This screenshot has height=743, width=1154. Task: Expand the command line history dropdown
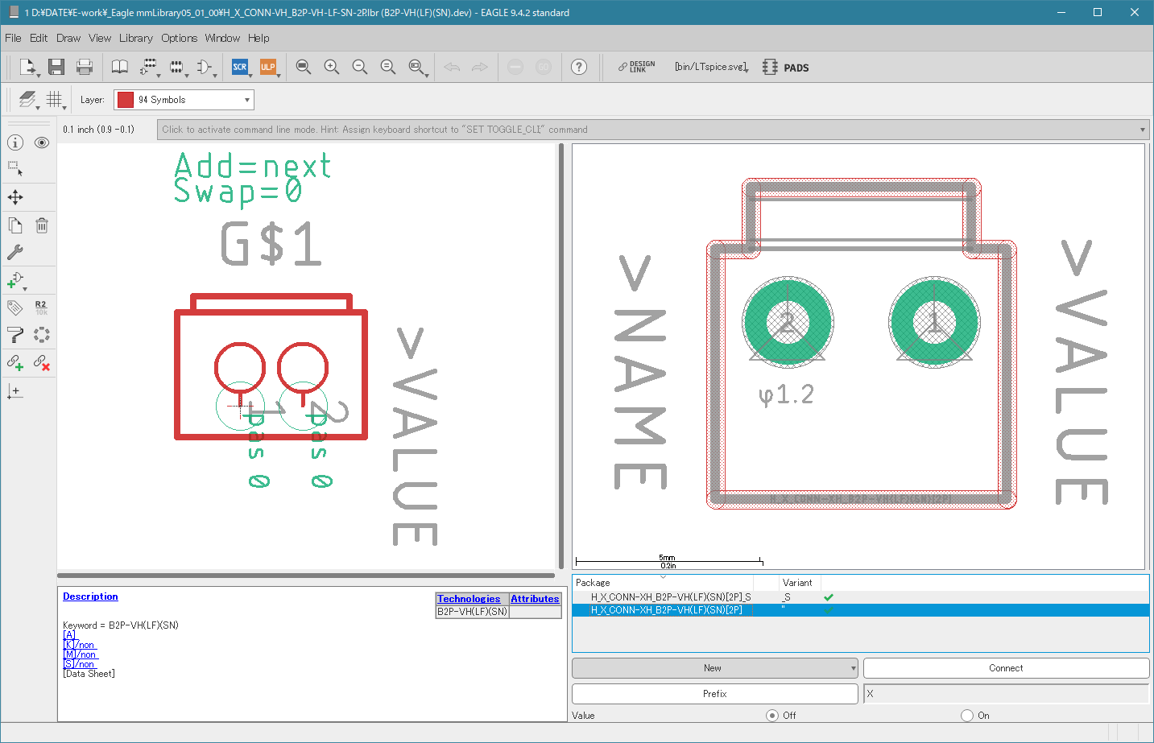(1142, 130)
